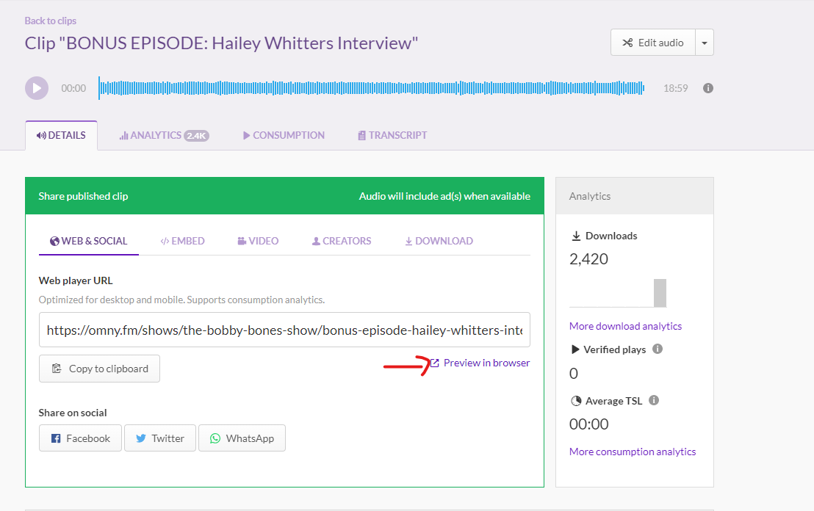Click the Verified plays info icon
Screen dimensions: 814x511
(x=658, y=349)
